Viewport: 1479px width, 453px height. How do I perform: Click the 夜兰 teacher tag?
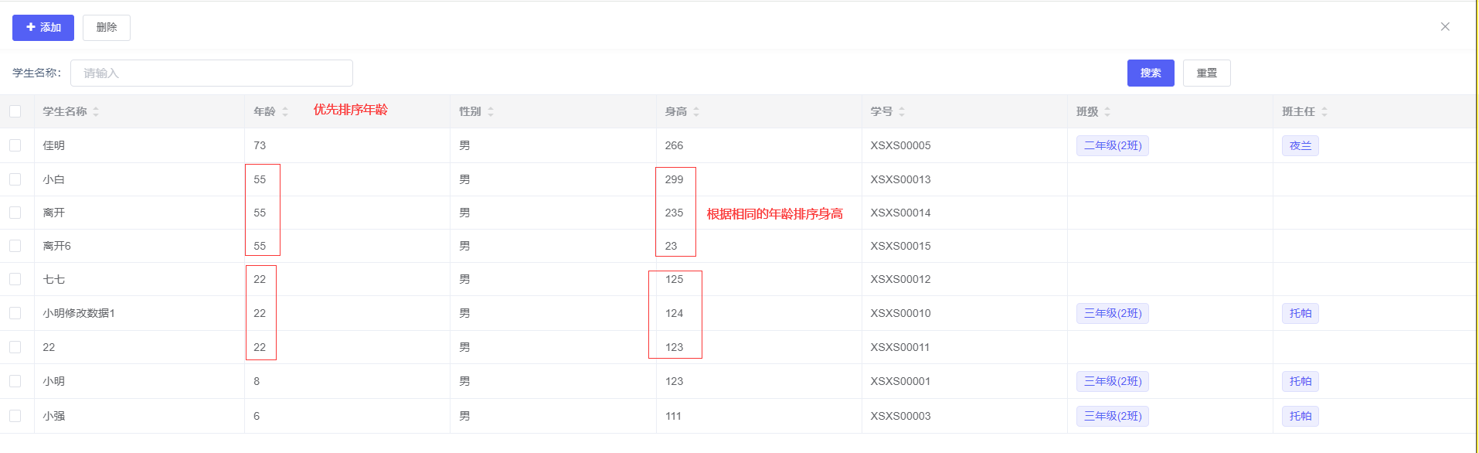(x=1300, y=145)
